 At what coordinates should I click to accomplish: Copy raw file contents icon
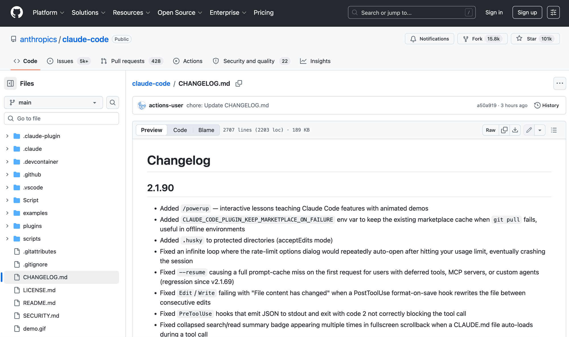click(x=504, y=130)
